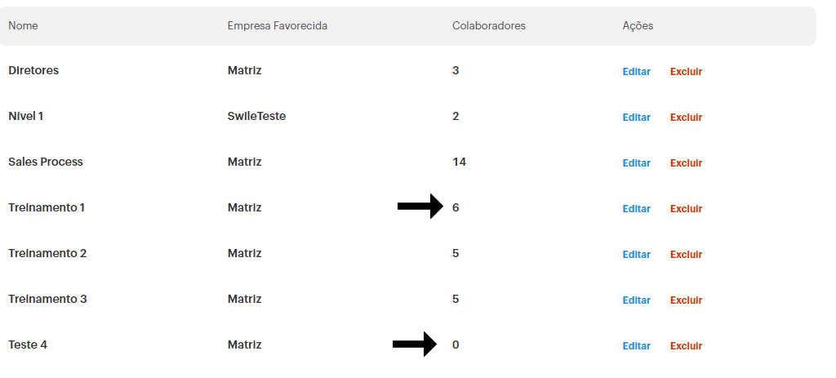
Task: Remove the Sales Process row
Action: point(686,163)
